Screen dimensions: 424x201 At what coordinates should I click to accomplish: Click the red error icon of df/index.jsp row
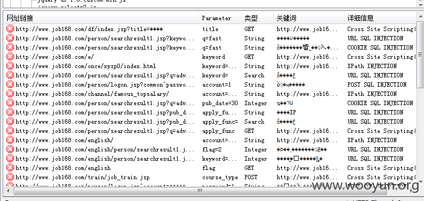10,29
